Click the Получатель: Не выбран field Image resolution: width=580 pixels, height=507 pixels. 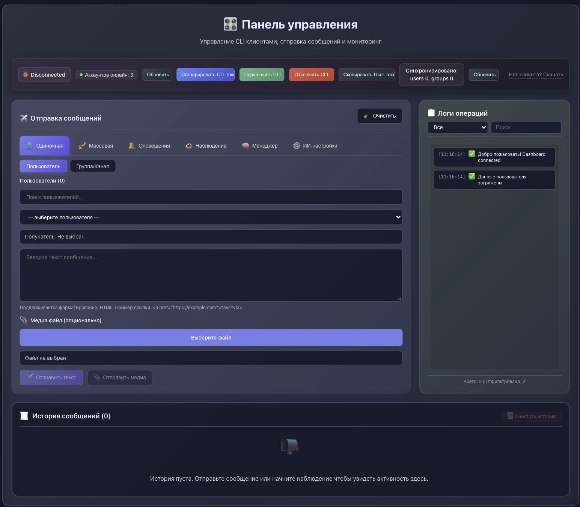pos(211,237)
